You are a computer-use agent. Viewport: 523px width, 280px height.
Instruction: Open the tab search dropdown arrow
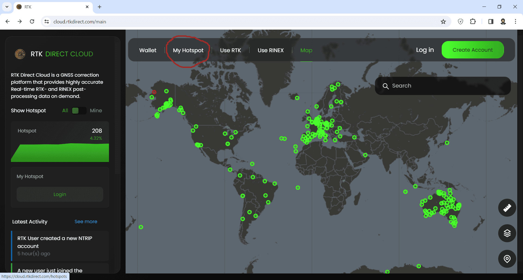pyautogui.click(x=7, y=7)
